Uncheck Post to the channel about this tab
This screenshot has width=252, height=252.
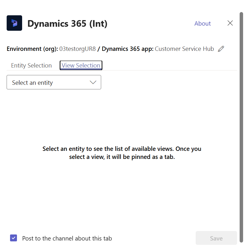tap(14, 238)
